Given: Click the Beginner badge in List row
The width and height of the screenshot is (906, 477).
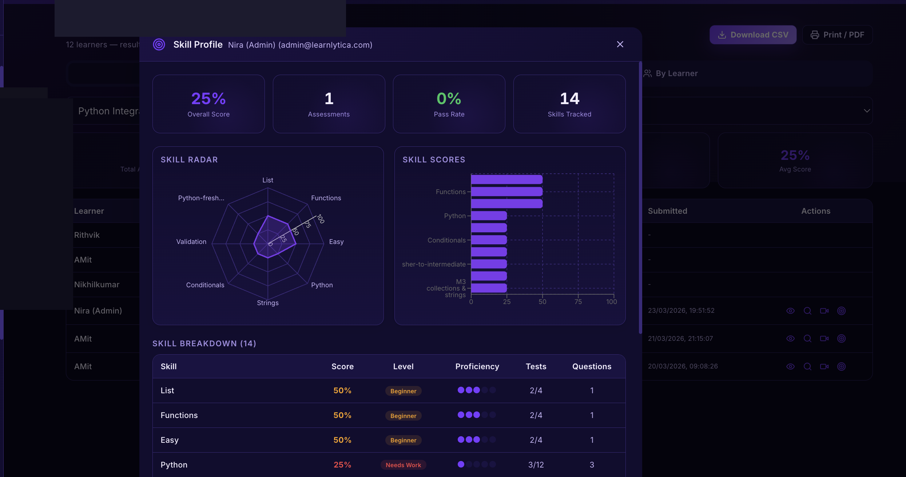Looking at the screenshot, I should coord(403,391).
